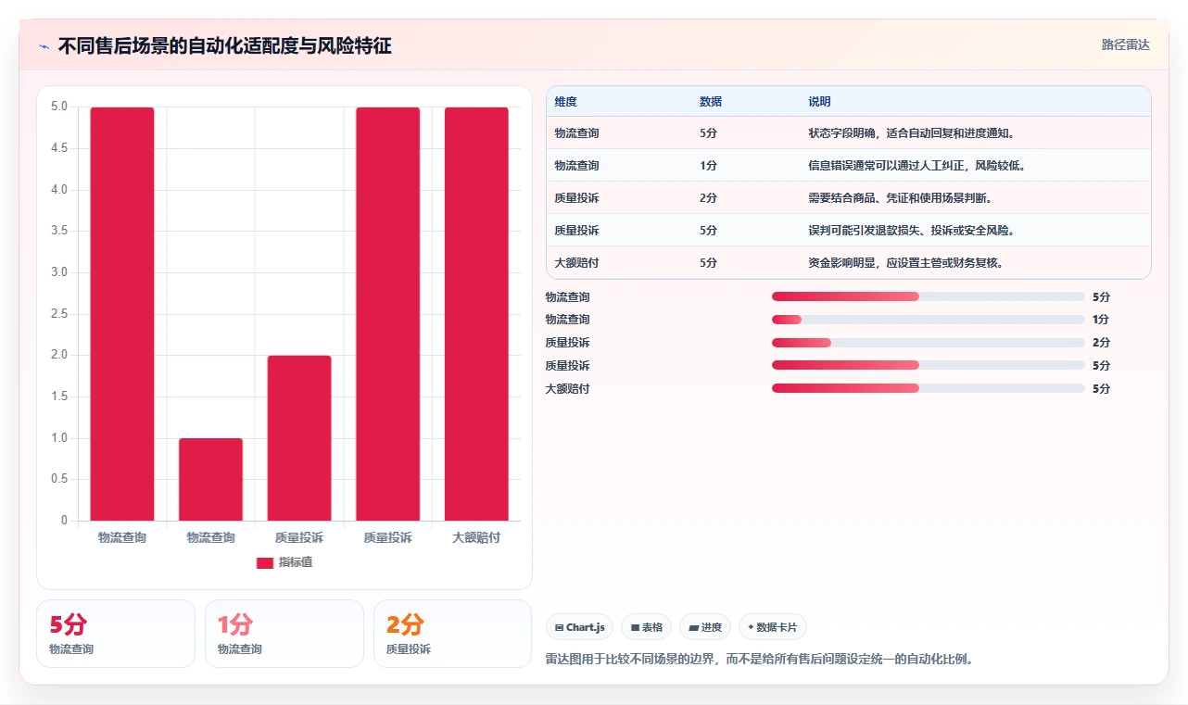Open the 路径雷达 label in the header
The image size is (1188, 705).
click(x=1125, y=44)
